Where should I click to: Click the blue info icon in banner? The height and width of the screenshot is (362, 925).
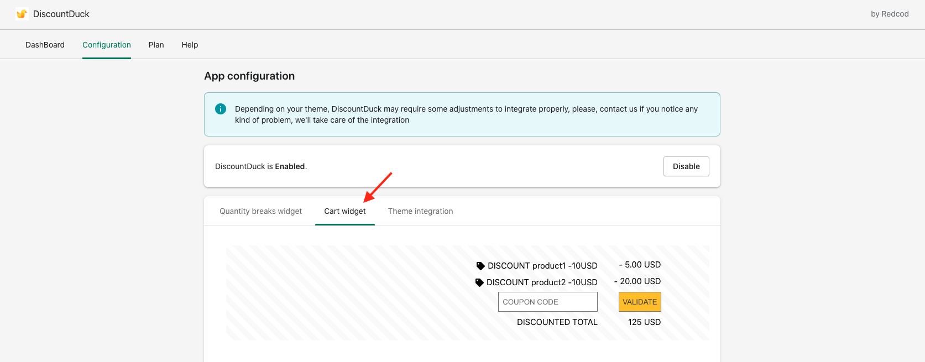221,109
